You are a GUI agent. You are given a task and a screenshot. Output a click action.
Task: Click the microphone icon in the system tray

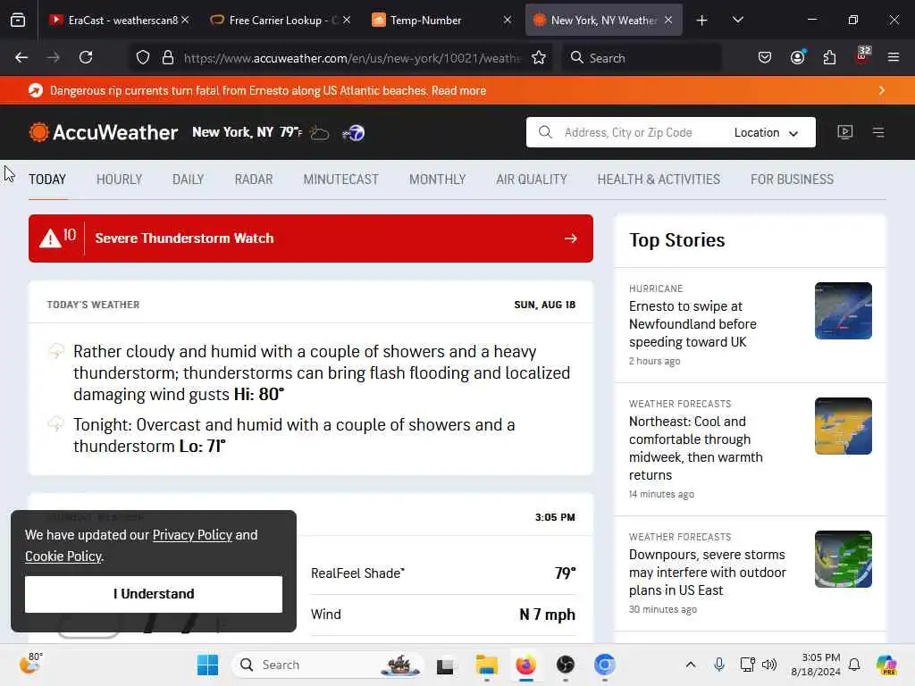pos(719,665)
